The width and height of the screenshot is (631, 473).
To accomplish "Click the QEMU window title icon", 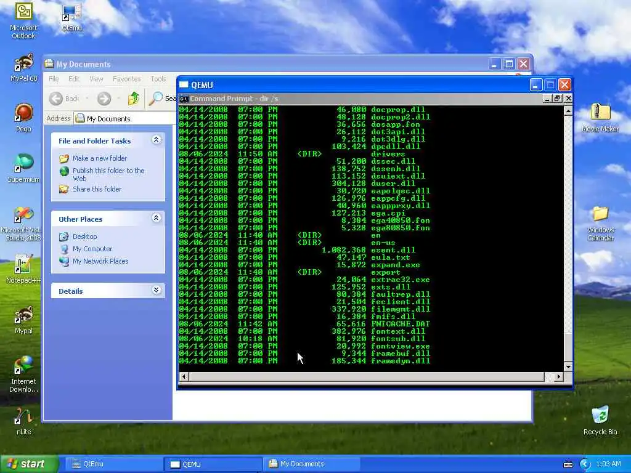I will pyautogui.click(x=184, y=85).
